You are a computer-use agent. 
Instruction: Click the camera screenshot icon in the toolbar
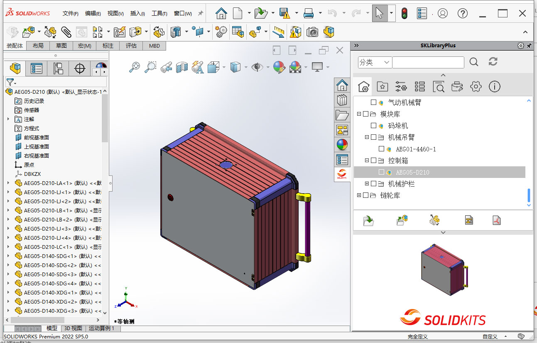click(312, 32)
